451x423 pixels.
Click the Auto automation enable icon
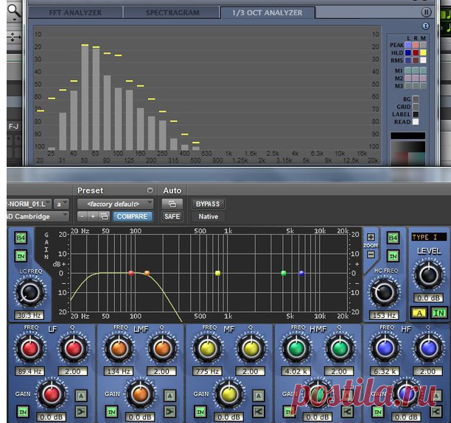pyautogui.click(x=172, y=204)
